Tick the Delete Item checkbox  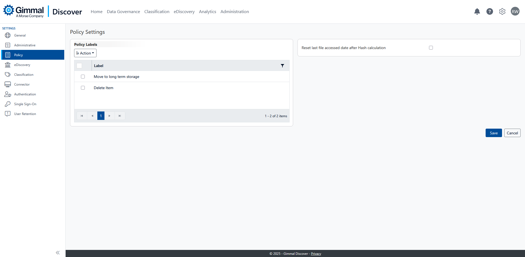(x=83, y=88)
